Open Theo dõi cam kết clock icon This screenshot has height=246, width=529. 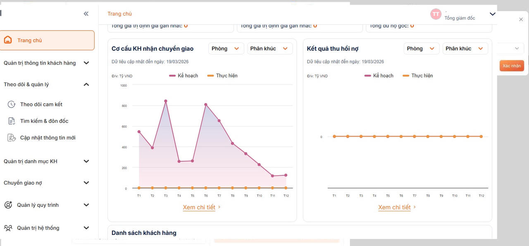[x=12, y=104]
